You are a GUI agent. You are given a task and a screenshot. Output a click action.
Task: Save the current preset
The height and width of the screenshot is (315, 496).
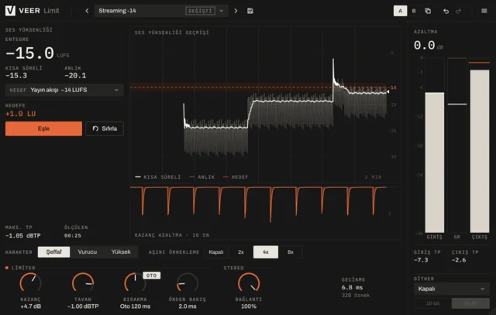tap(250, 11)
